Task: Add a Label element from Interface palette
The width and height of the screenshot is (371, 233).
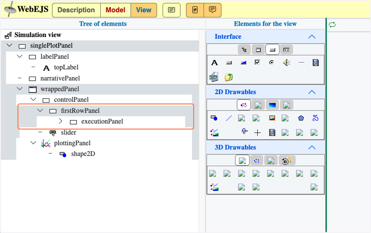Action: coord(214,63)
